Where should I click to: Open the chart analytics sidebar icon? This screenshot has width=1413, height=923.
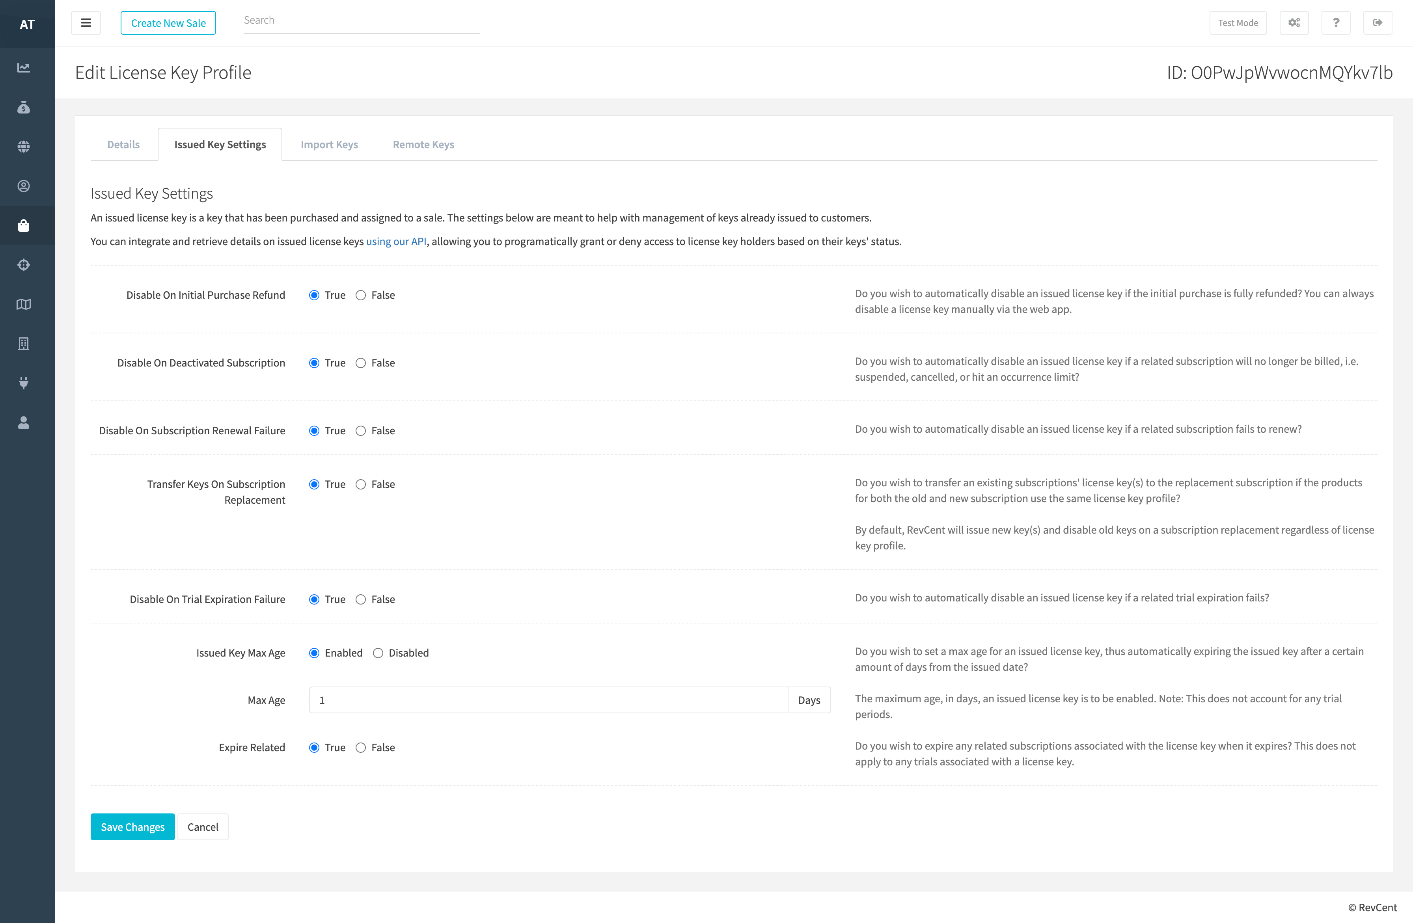(x=24, y=68)
